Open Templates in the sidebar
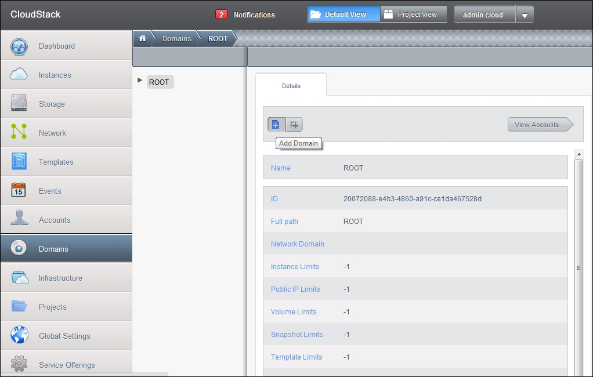Viewport: 593px width, 377px height. [x=56, y=162]
